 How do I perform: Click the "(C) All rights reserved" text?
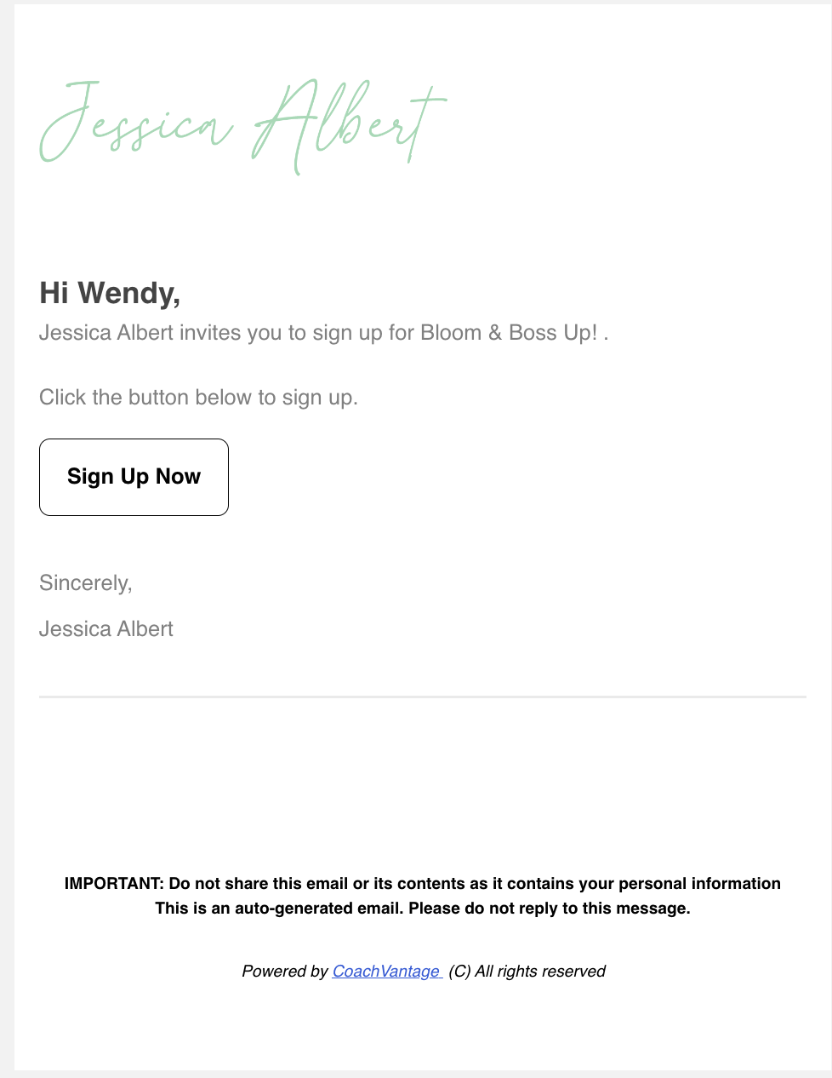[x=527, y=971]
